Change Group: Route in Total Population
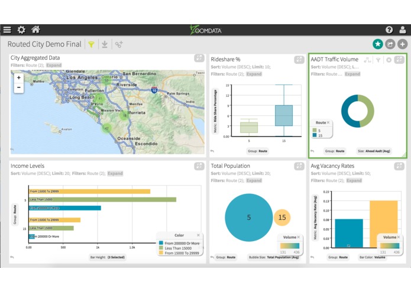Viewport: 411px width, 292px height. (226, 257)
